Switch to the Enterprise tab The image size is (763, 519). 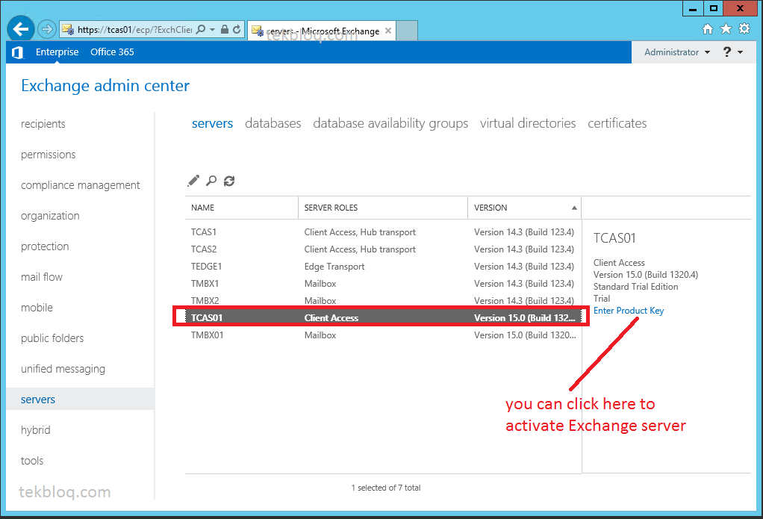[57, 52]
